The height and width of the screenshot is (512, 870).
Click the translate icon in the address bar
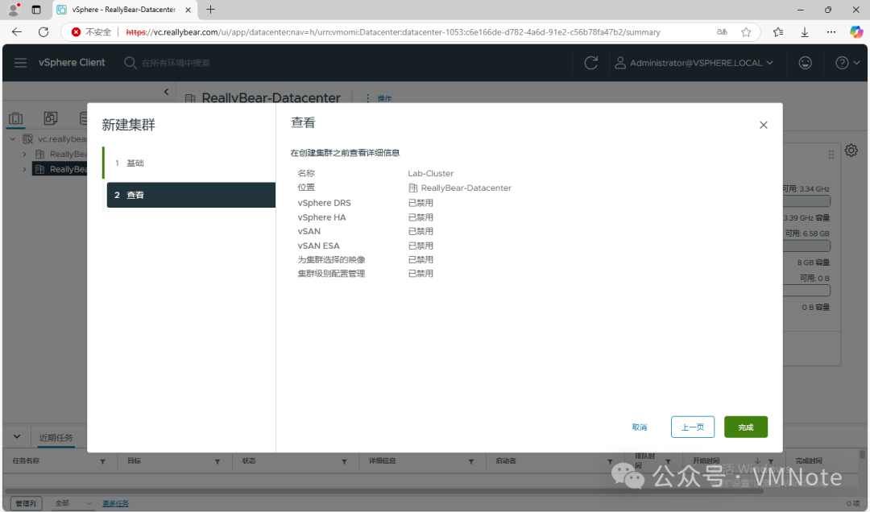pyautogui.click(x=722, y=32)
